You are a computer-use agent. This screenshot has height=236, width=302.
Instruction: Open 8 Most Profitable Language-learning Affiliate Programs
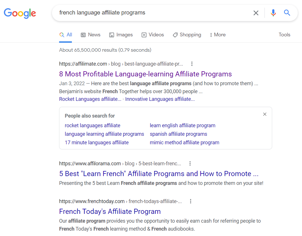pos(145,74)
